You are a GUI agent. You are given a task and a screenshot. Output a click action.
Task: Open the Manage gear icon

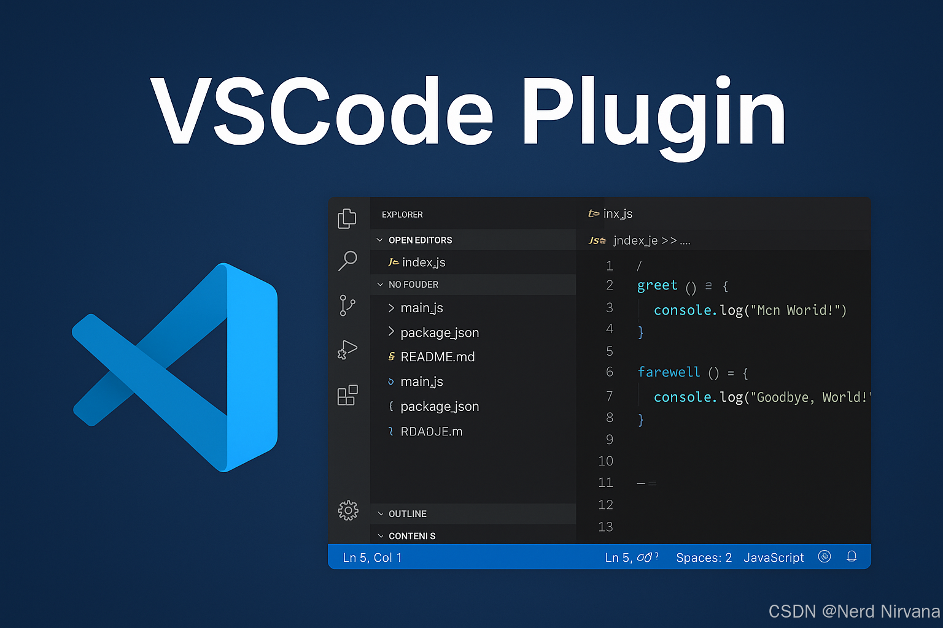click(348, 510)
